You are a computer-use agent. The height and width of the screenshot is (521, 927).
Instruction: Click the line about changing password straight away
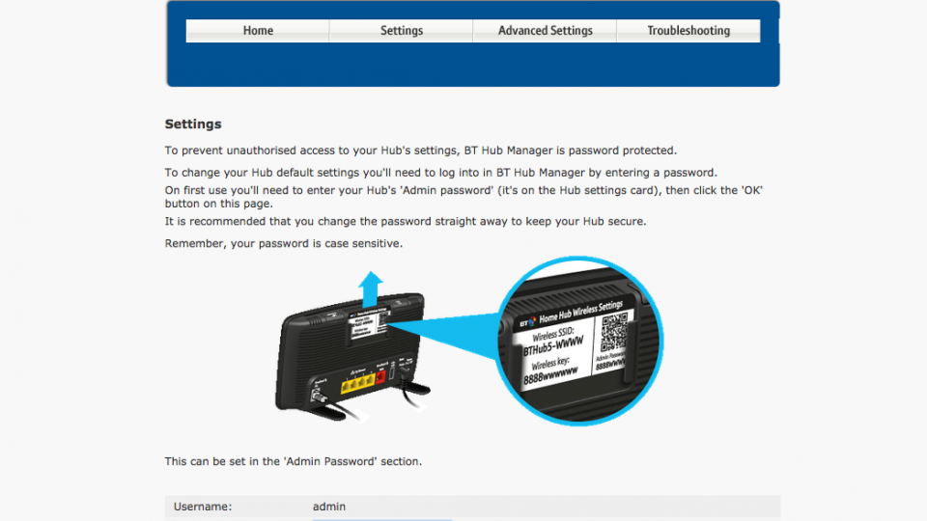point(406,221)
